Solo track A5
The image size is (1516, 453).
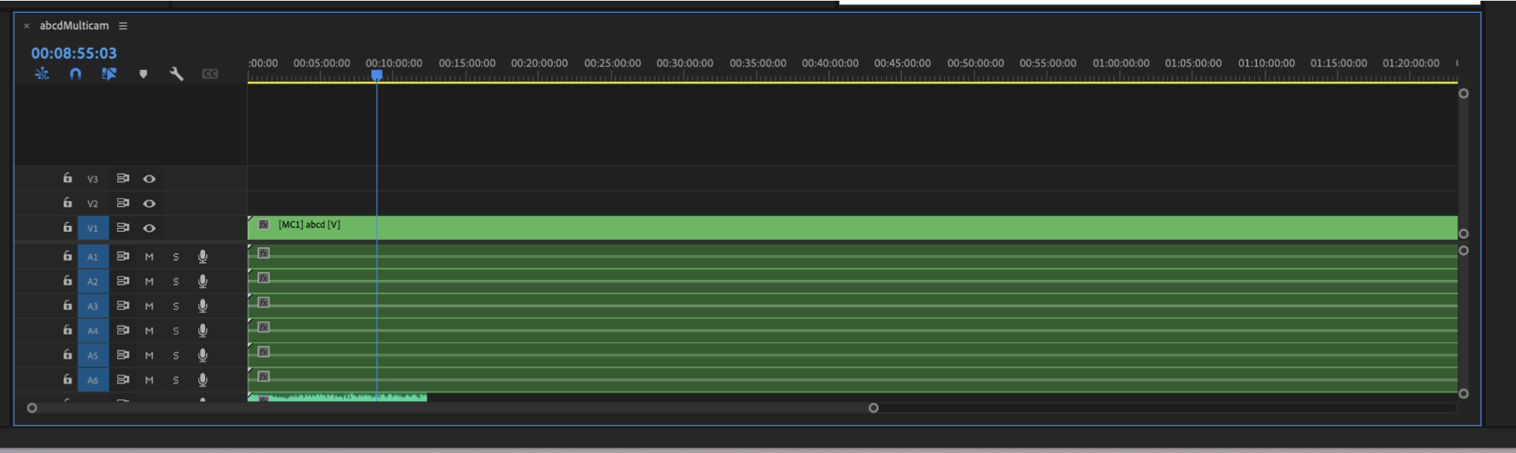click(x=176, y=355)
